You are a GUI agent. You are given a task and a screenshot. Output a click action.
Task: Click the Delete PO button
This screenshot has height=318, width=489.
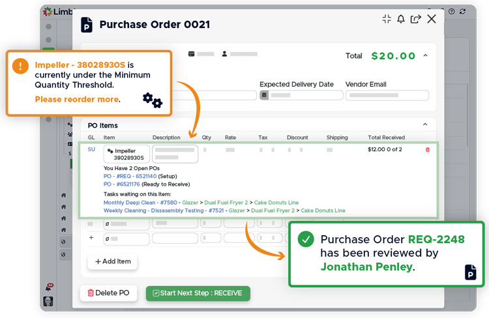tap(108, 293)
